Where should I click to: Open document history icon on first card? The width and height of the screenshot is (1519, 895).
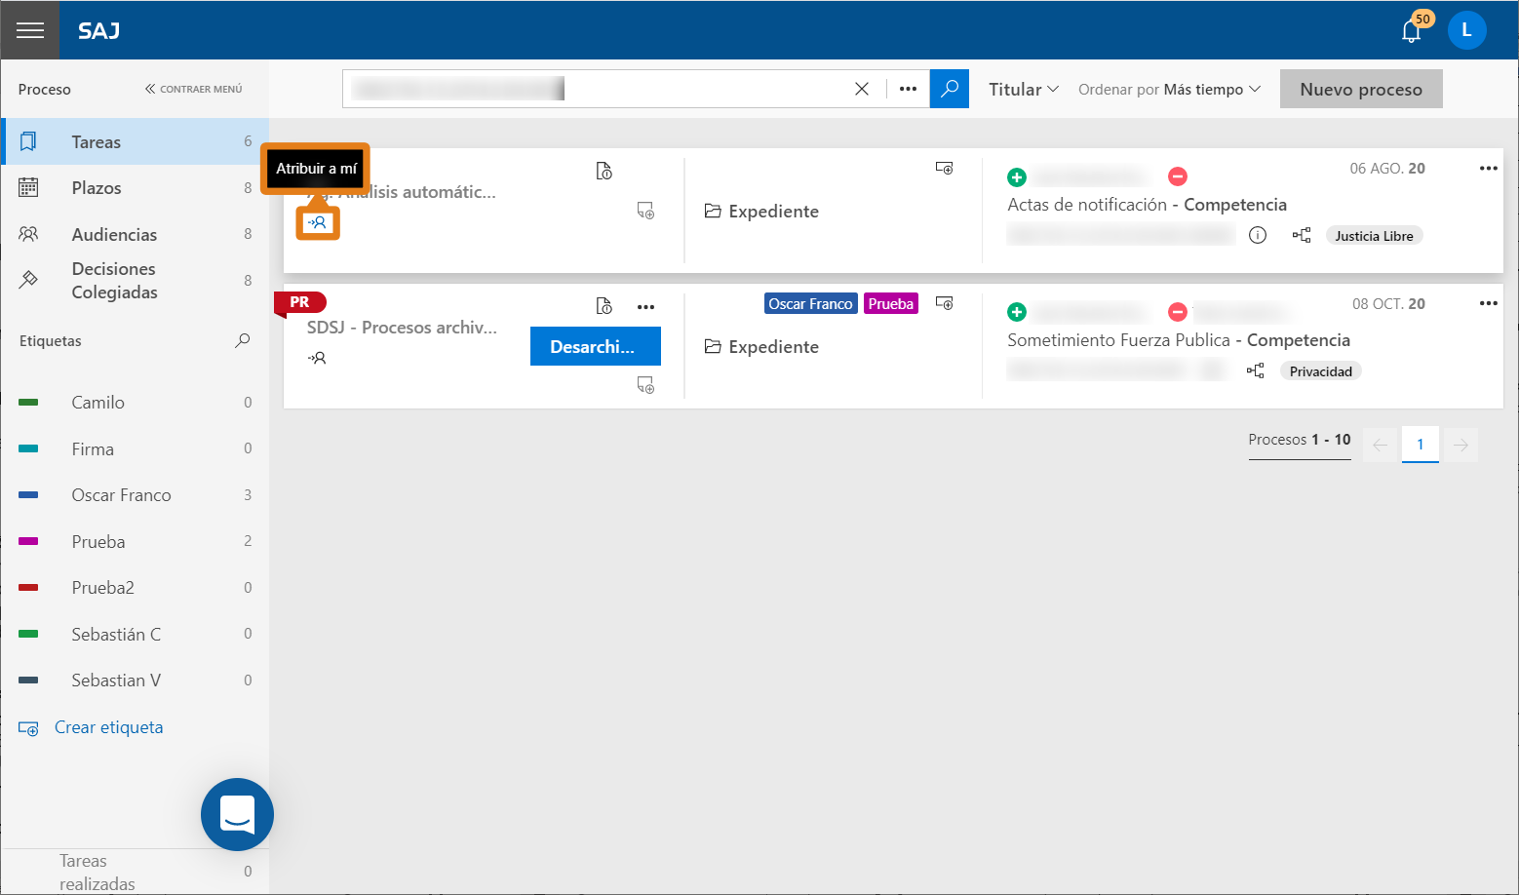(604, 171)
